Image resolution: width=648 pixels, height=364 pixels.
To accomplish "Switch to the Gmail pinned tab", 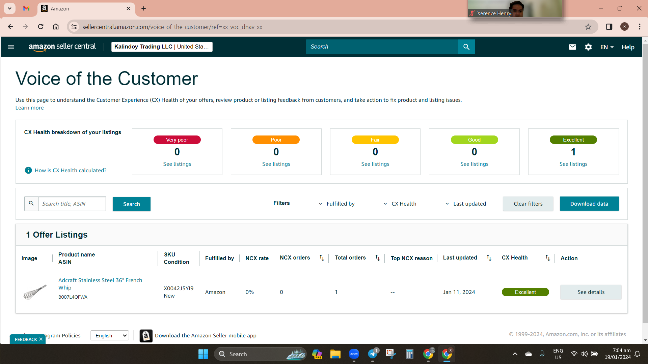I will pyautogui.click(x=26, y=8).
